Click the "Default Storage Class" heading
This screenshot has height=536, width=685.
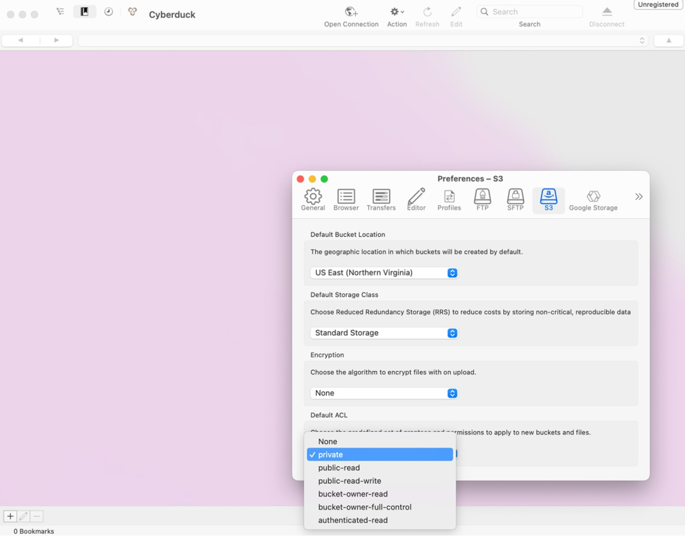click(344, 295)
